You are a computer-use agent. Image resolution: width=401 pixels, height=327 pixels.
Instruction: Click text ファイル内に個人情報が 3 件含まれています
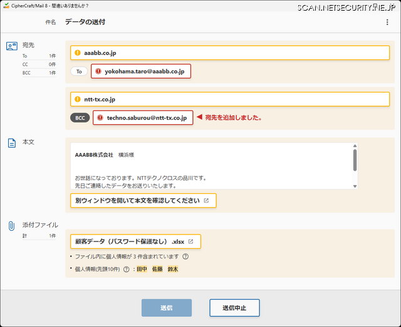(x=127, y=256)
